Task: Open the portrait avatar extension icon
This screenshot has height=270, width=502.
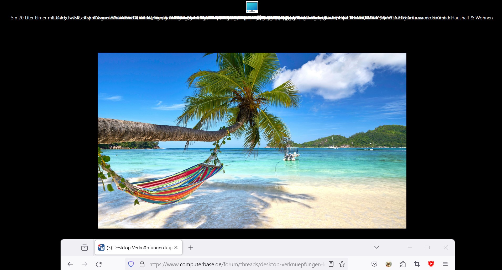Action: [x=389, y=264]
